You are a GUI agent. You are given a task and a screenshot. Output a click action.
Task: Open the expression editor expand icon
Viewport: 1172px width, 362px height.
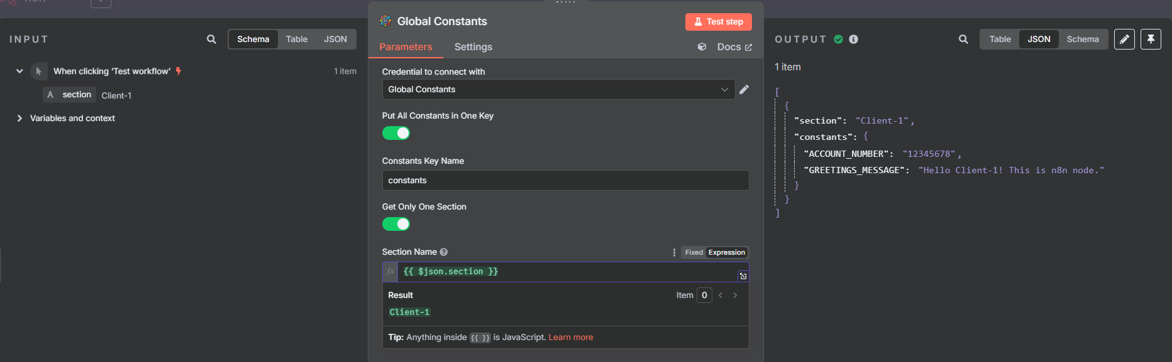[743, 276]
